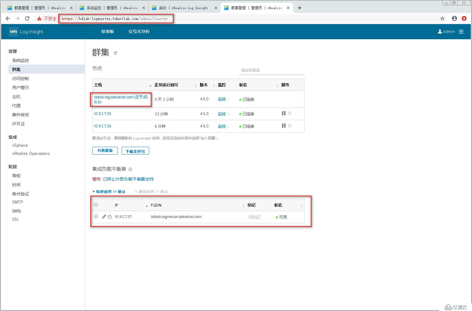Viewport: 472px width, 311px height.
Task: Open master node bdlab-log.bdnetlab.com link
Action: (x=121, y=99)
